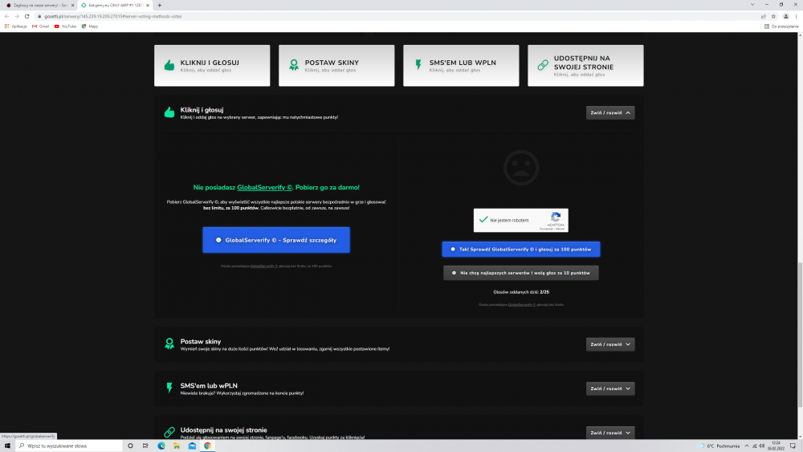Open the Gmail bookmark
The height and width of the screenshot is (452, 803).
pos(40,26)
